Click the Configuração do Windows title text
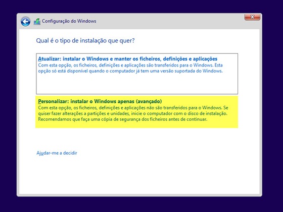This screenshot has height=212, width=283. (69, 21)
